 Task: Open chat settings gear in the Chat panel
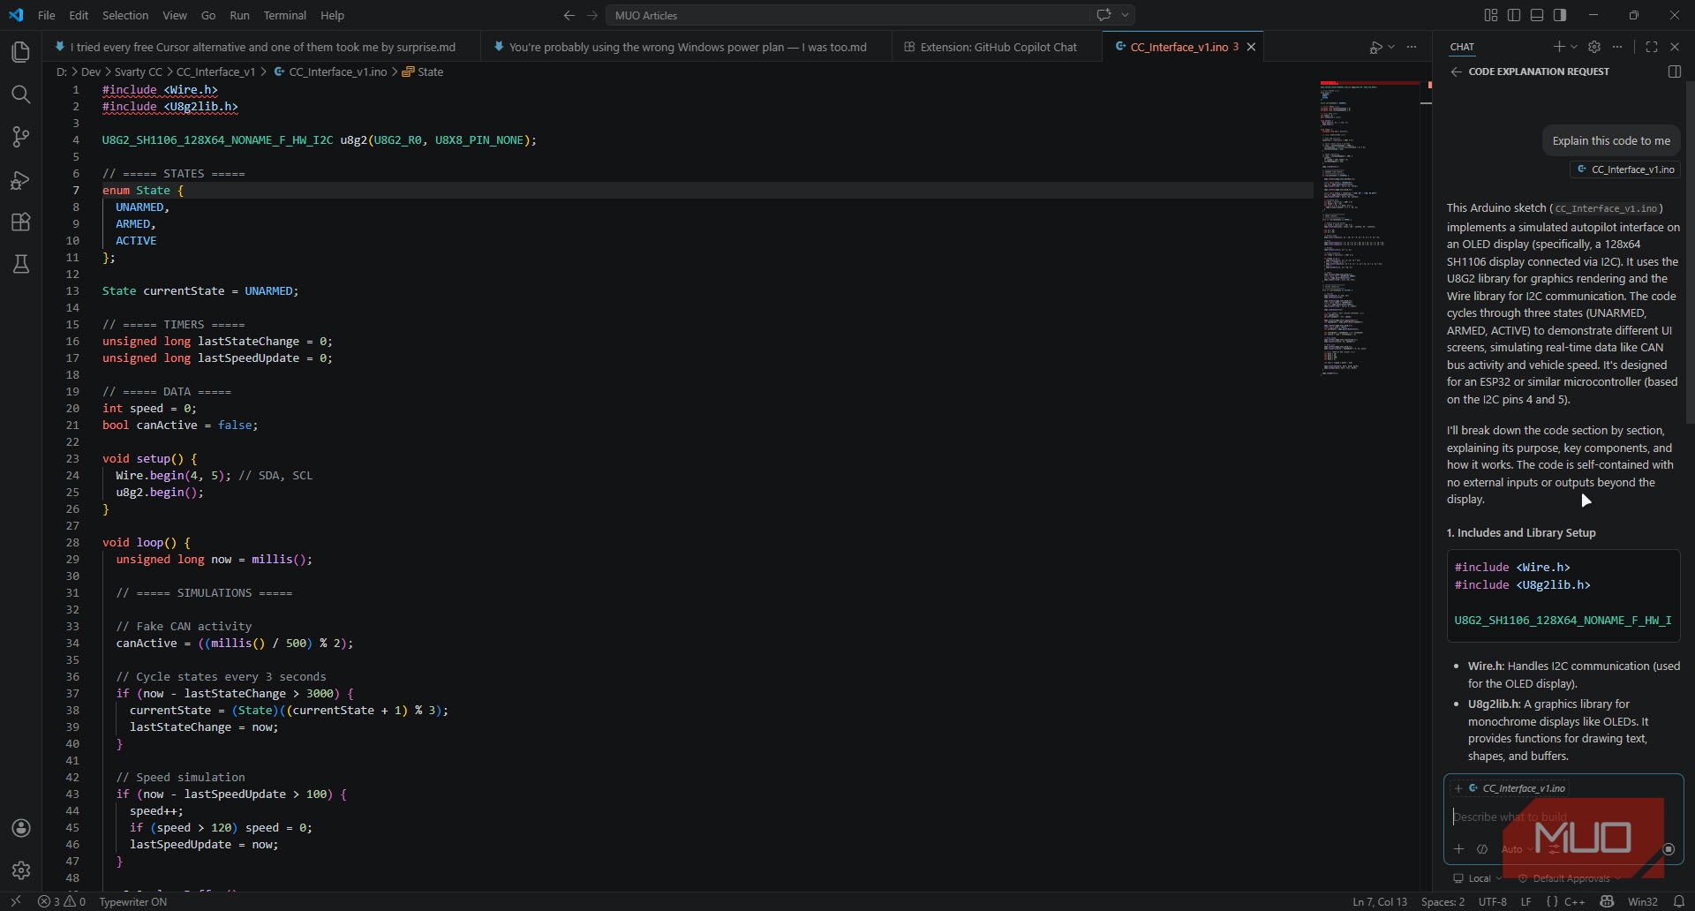point(1593,47)
